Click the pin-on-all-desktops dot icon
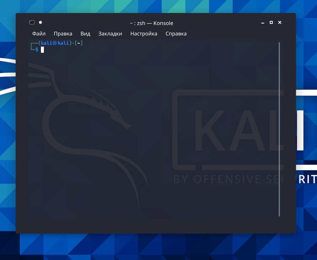This screenshot has width=317, height=260. point(40,22)
